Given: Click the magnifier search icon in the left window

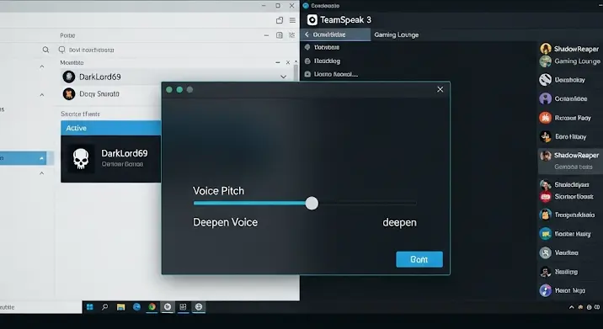Looking at the screenshot, I should [45, 50].
